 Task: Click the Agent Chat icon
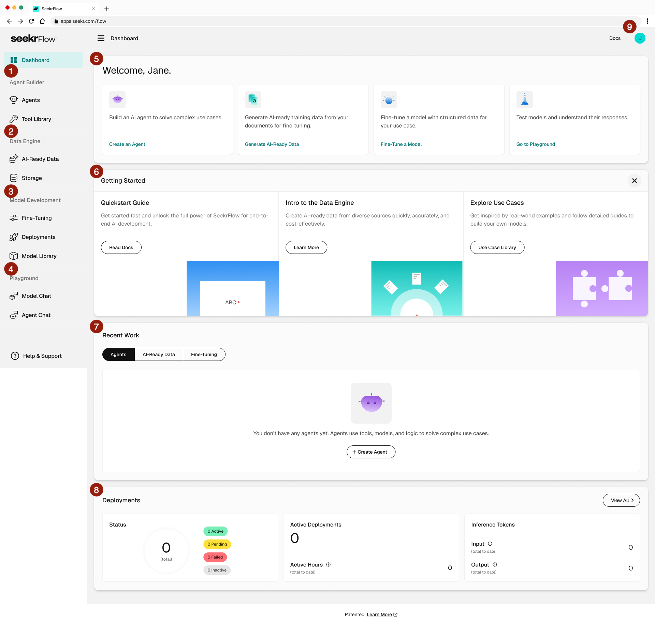[x=14, y=315]
